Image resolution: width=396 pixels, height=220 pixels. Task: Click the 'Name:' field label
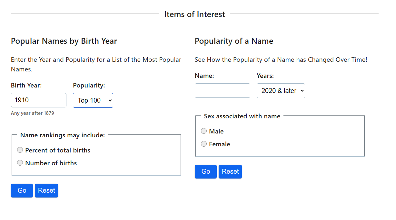point(204,76)
